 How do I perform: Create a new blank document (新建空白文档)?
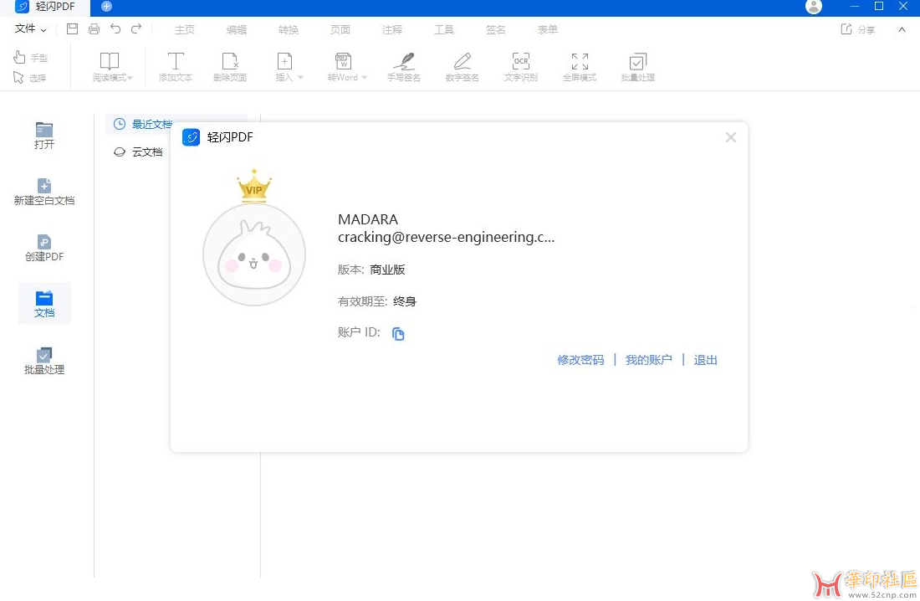coord(44,193)
